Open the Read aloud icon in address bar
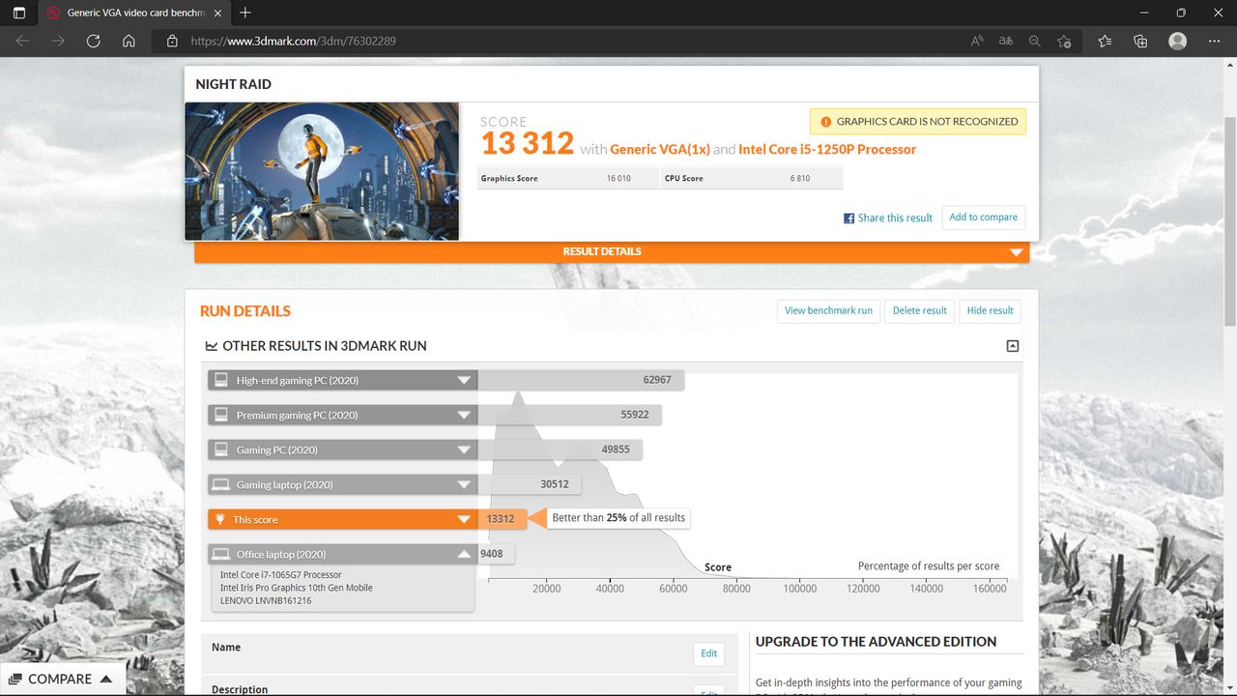Image resolution: width=1237 pixels, height=696 pixels. tap(976, 41)
